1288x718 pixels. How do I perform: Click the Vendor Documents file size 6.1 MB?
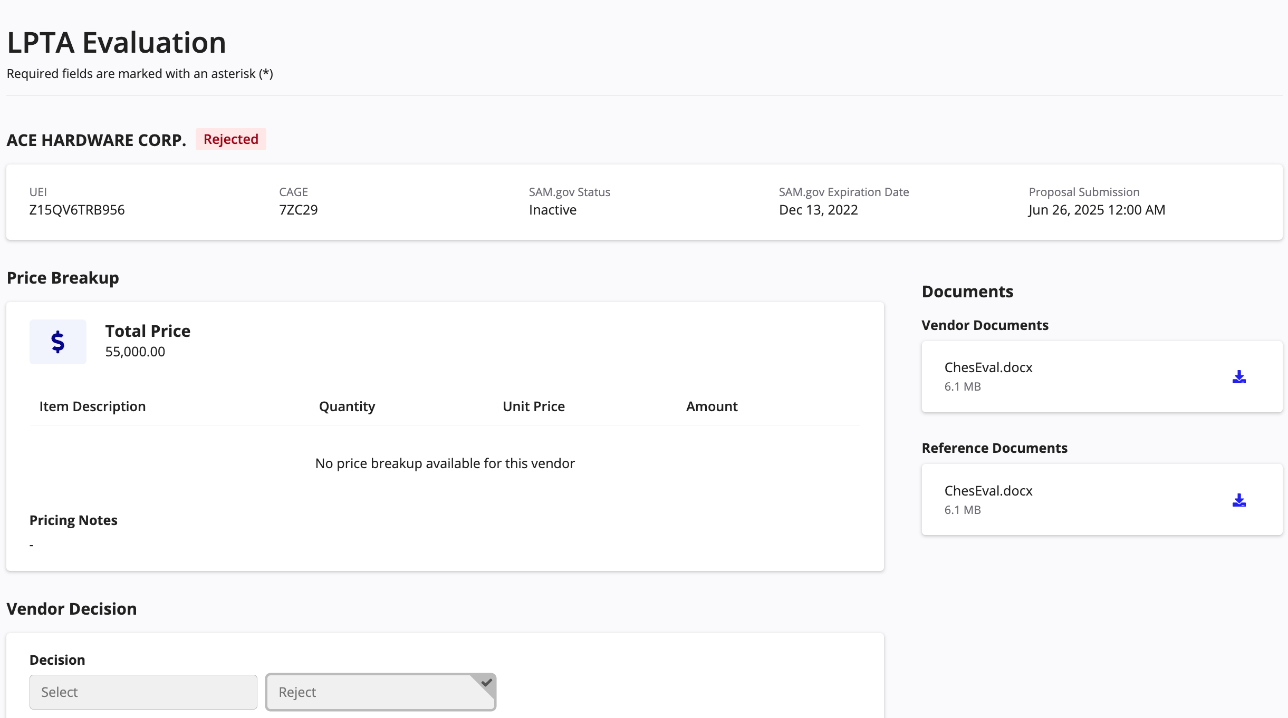click(963, 386)
